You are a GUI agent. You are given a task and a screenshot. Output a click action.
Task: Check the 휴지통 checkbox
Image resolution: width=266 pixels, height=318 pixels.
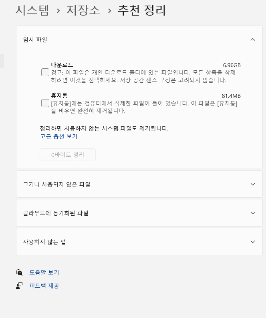(x=45, y=103)
